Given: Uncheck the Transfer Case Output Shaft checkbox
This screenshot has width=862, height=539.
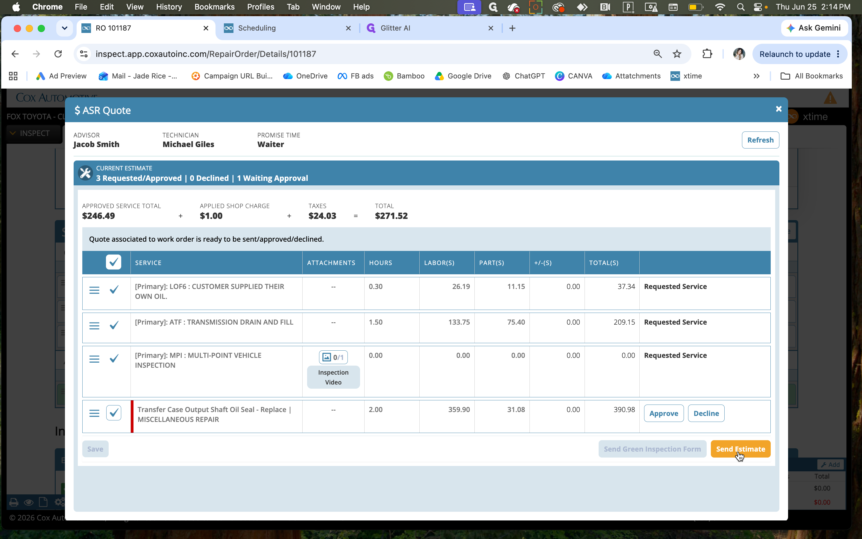Looking at the screenshot, I should (114, 413).
